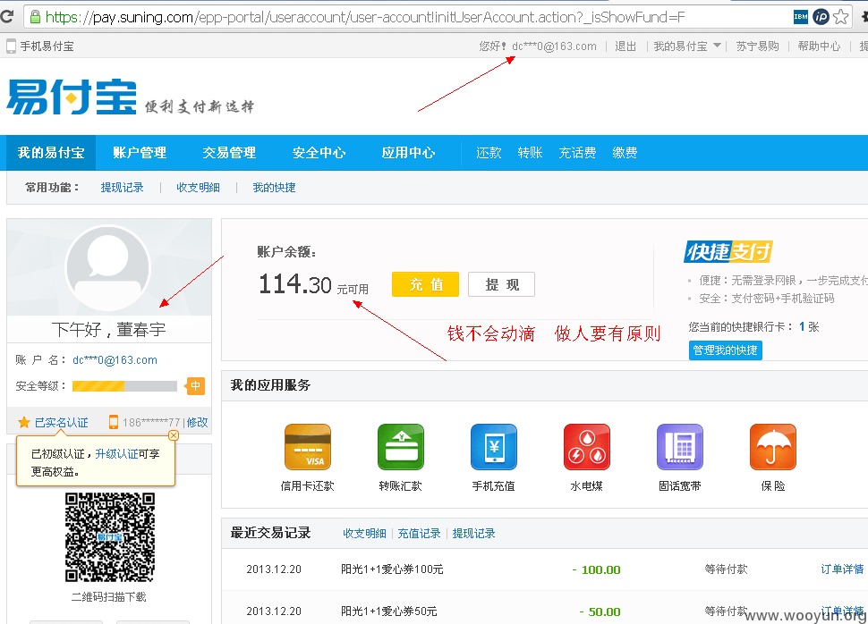Screen dimensions: 868x624
Task: Click the user avatar picture
Action: tap(108, 267)
